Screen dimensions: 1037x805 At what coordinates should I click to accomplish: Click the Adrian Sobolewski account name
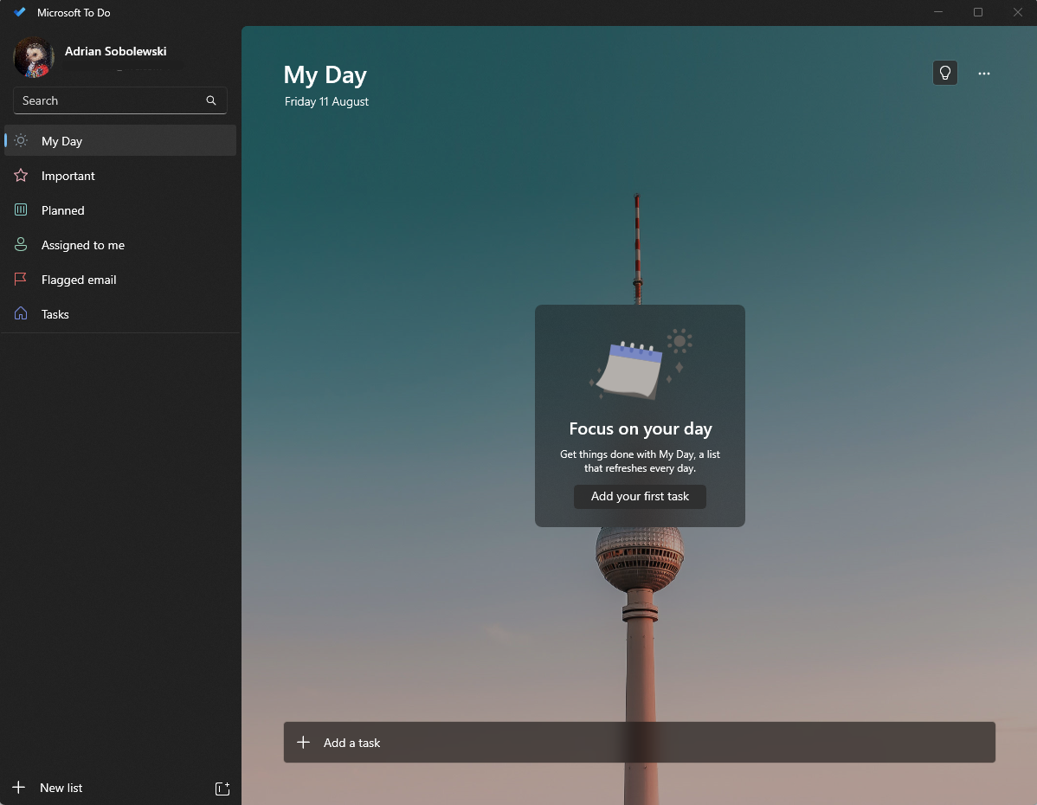116,51
